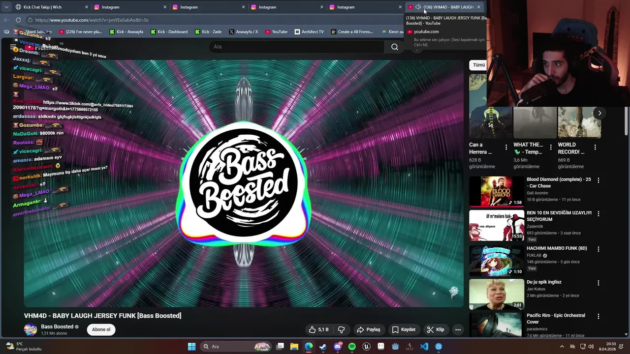Open the Bass Boosted channel name link

(57, 326)
